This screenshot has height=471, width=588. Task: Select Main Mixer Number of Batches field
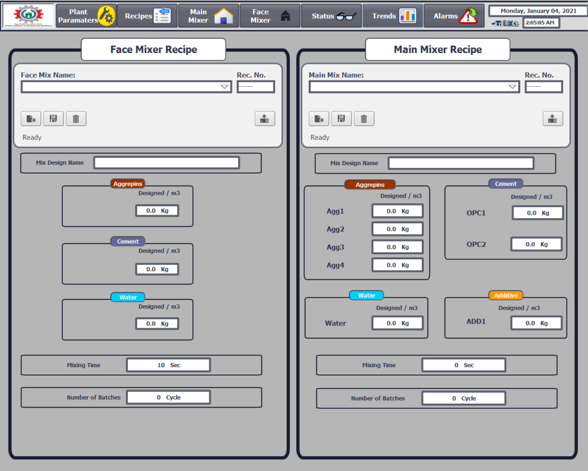[x=464, y=398]
